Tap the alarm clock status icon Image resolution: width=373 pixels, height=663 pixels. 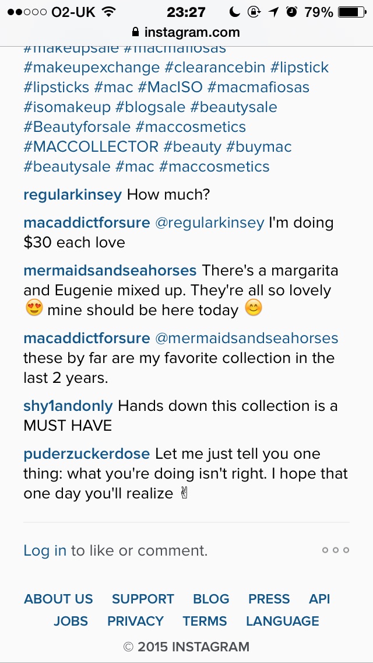coord(291,12)
